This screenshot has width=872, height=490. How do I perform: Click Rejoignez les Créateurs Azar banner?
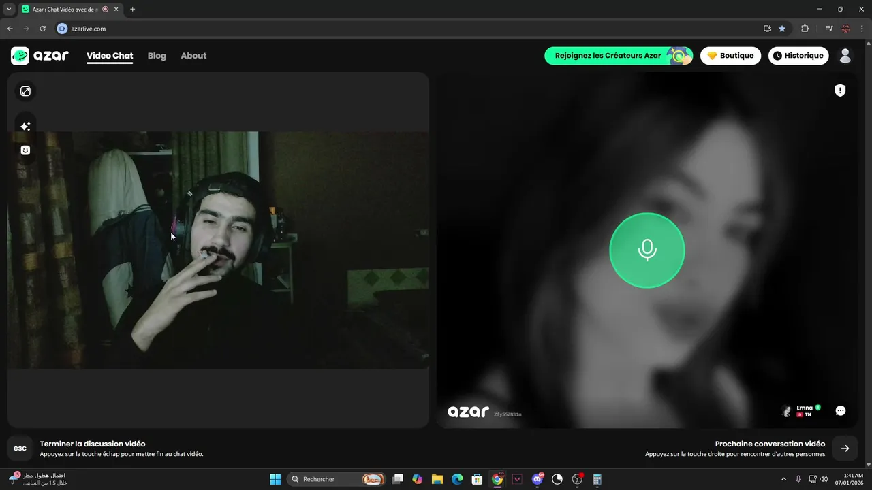pos(619,56)
